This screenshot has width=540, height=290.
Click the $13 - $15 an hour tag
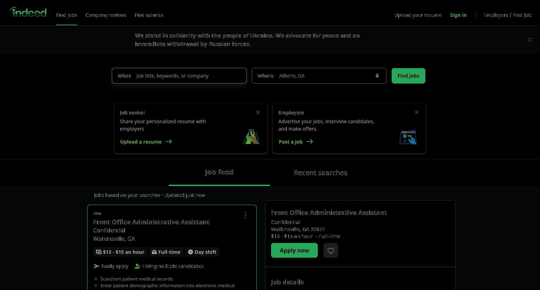coord(120,252)
